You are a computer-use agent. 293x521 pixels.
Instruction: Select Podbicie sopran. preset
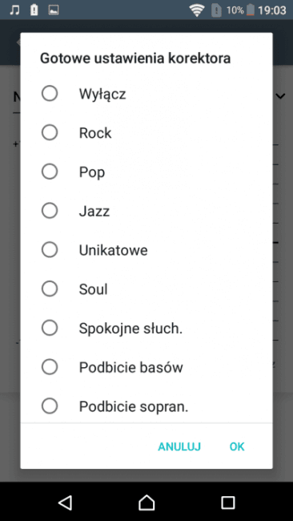[x=146, y=406]
